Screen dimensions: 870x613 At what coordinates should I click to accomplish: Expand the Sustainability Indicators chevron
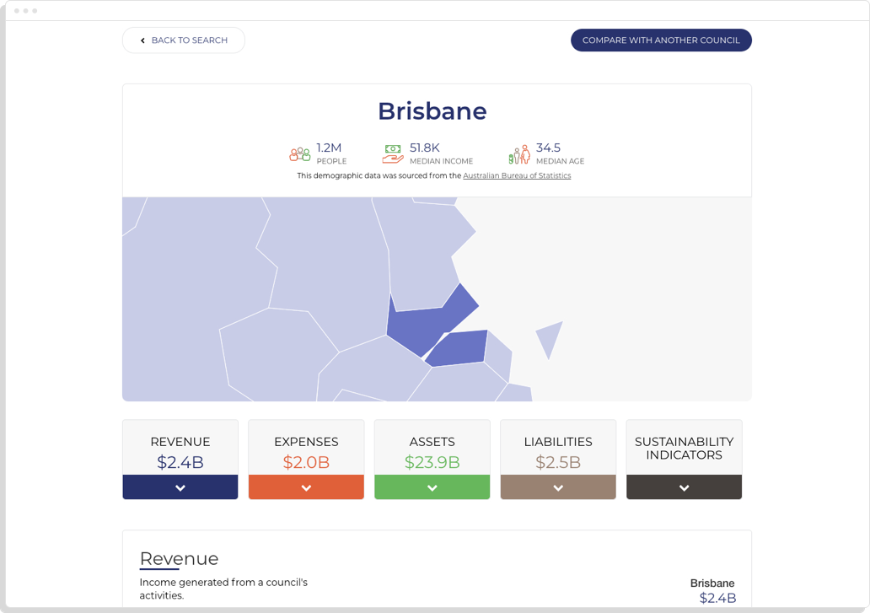(684, 487)
